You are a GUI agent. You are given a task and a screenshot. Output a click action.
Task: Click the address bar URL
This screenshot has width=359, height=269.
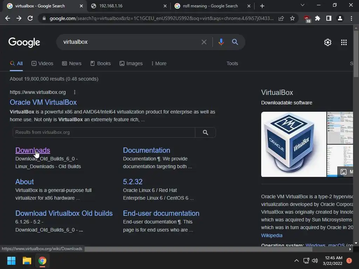161,18
